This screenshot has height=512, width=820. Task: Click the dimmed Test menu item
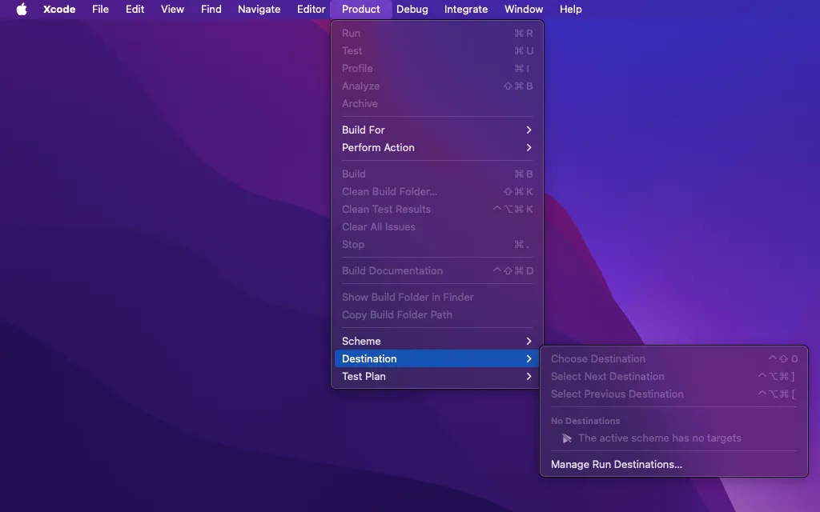pyautogui.click(x=436, y=50)
